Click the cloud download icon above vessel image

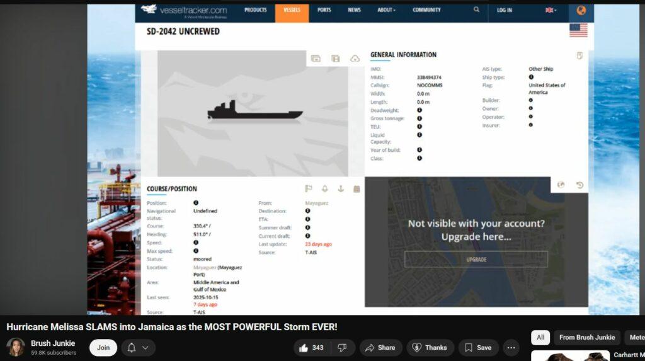pos(355,59)
